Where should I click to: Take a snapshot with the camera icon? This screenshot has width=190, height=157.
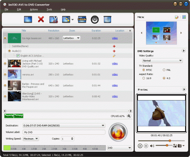coord(180,146)
